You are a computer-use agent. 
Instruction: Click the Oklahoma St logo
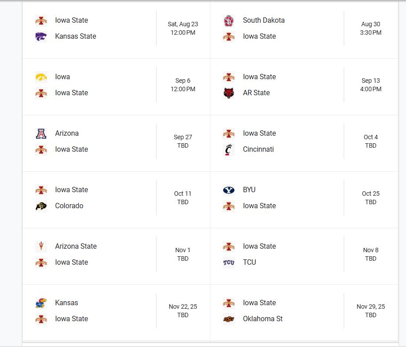[x=229, y=319]
